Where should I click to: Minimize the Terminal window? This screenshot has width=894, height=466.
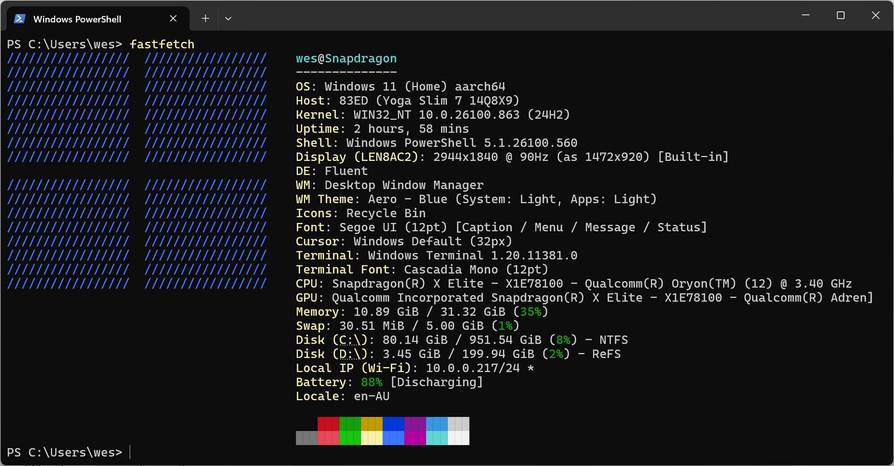pyautogui.click(x=806, y=15)
